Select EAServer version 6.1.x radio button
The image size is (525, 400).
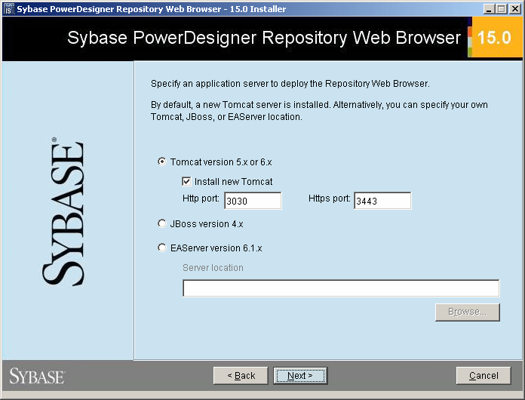tap(162, 248)
